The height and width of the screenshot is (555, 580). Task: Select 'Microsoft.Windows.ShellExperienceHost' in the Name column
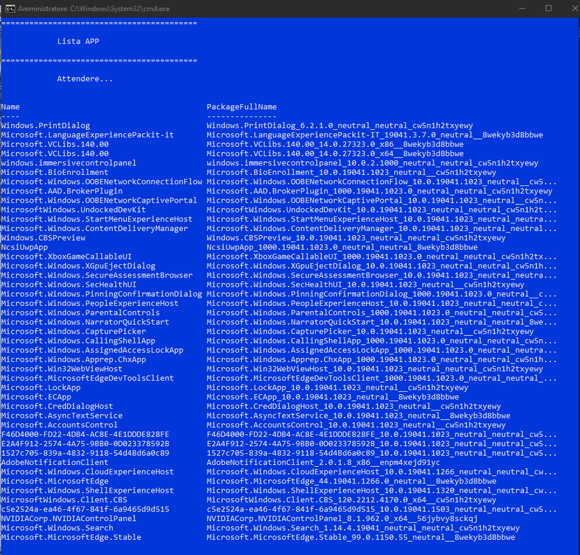click(87, 490)
